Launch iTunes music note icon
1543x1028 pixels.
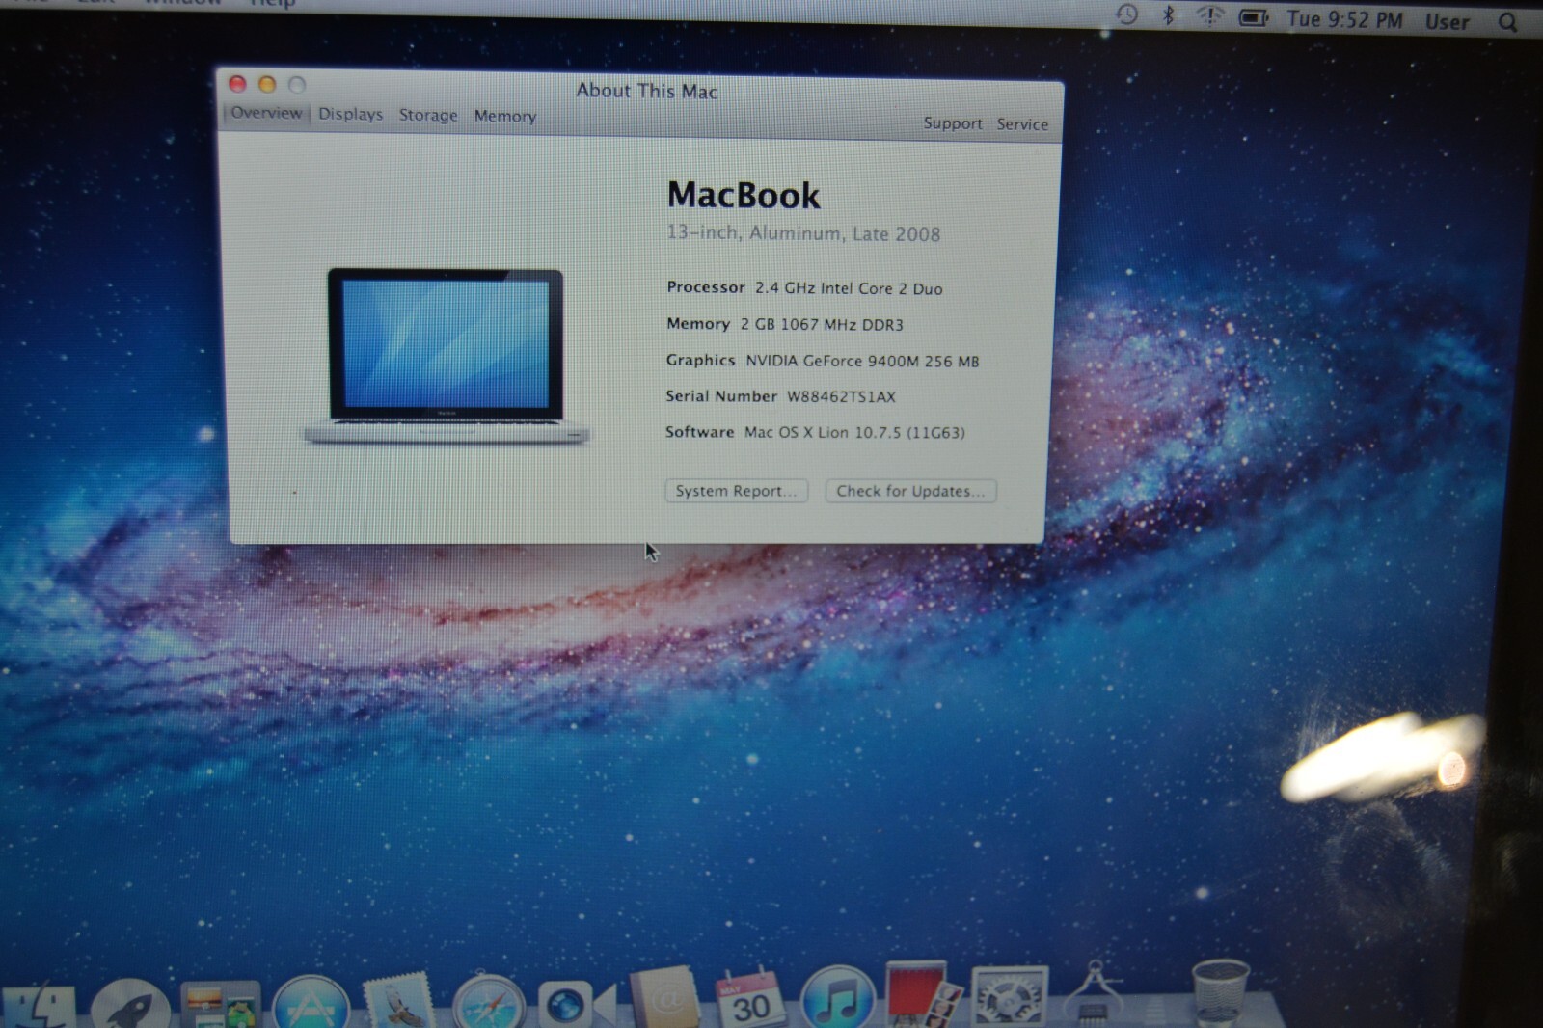click(x=837, y=998)
